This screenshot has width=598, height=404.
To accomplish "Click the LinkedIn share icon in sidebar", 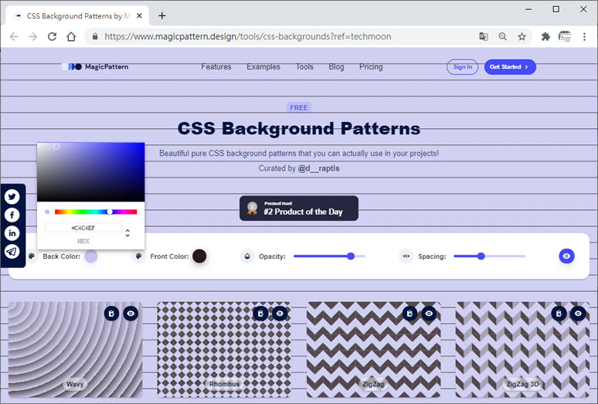I will coord(12,233).
